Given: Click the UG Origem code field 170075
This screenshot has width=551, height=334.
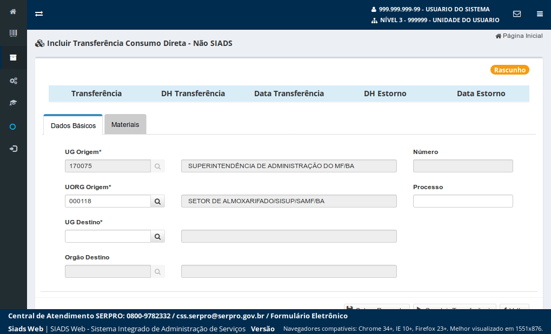Looking at the screenshot, I should (x=108, y=166).
